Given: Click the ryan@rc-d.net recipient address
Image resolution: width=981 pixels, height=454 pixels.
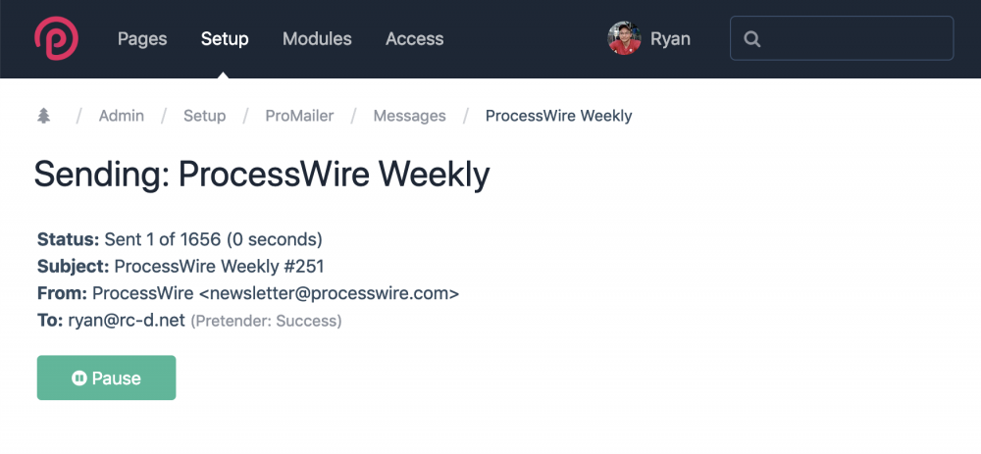Looking at the screenshot, I should click(126, 320).
